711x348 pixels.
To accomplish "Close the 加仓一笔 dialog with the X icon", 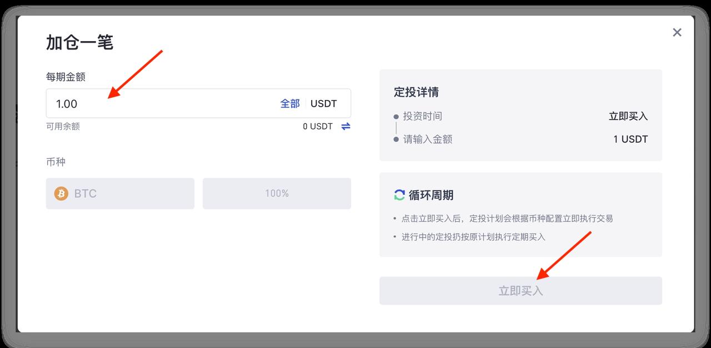I will pyautogui.click(x=677, y=32).
